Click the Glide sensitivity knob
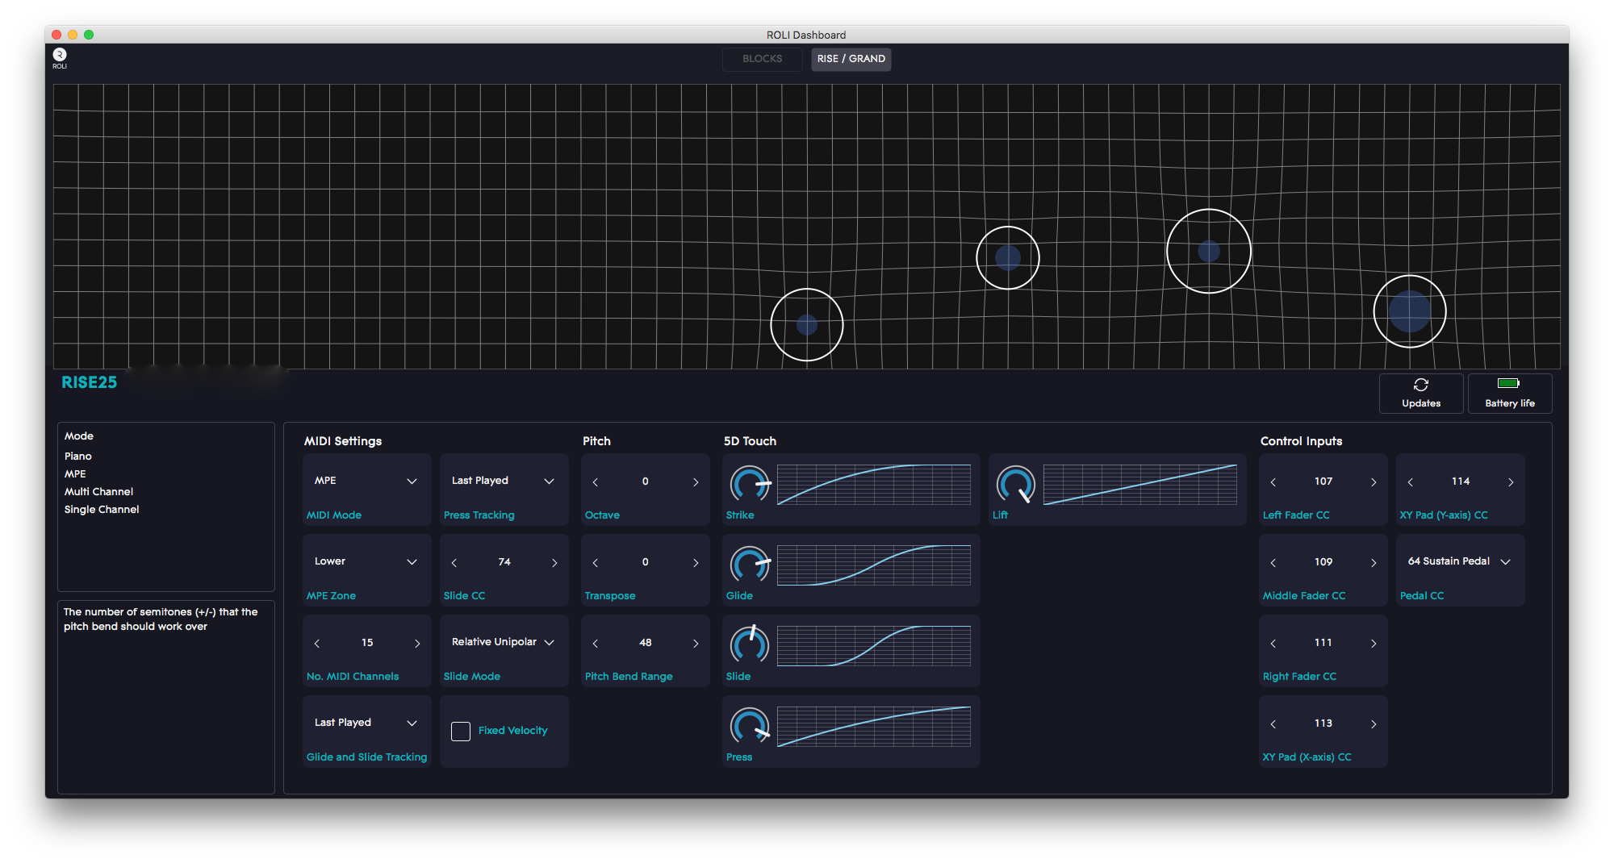The width and height of the screenshot is (1614, 863). [x=750, y=565]
